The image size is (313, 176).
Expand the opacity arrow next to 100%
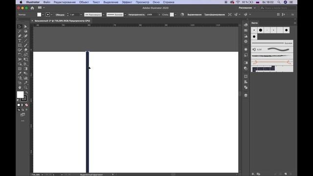pyautogui.click(x=159, y=15)
